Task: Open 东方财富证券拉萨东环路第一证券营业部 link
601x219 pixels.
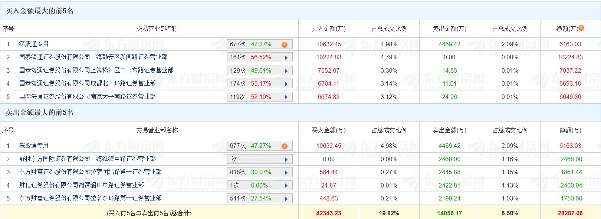Action: tap(91, 198)
